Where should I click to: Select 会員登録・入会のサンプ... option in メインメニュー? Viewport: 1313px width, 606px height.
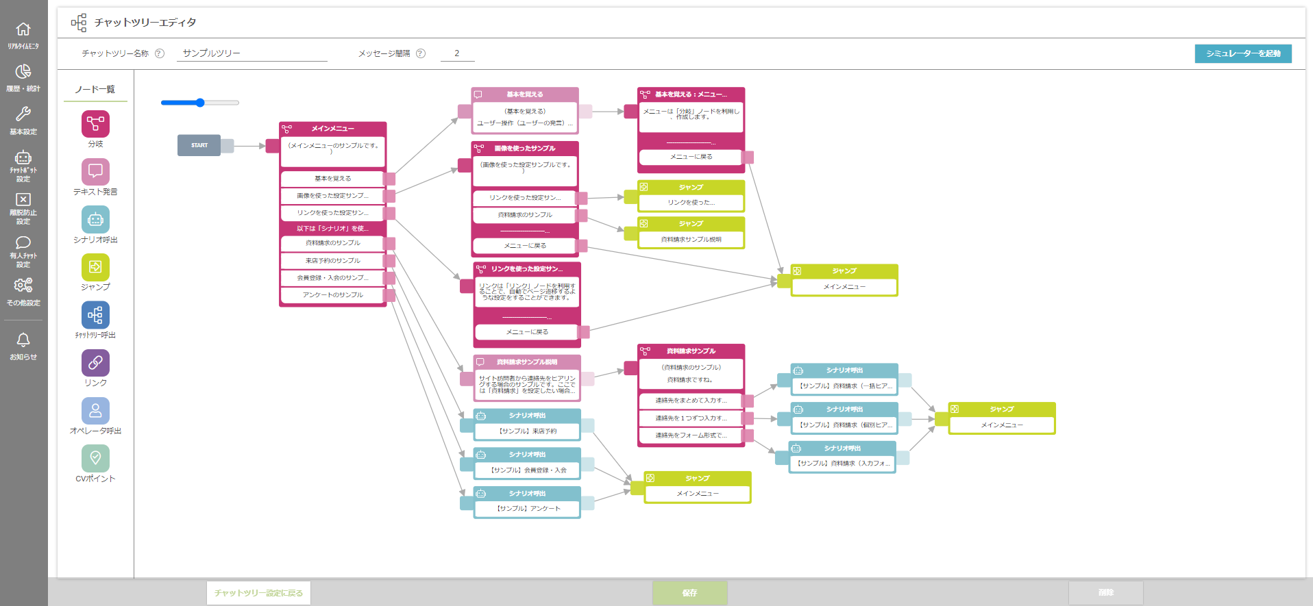(332, 278)
